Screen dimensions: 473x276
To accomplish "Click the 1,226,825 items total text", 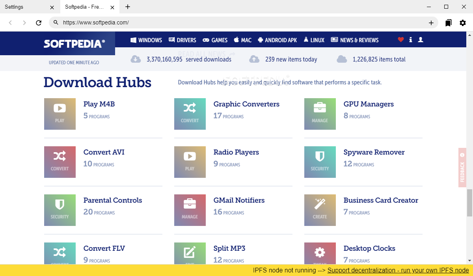I will click(379, 60).
